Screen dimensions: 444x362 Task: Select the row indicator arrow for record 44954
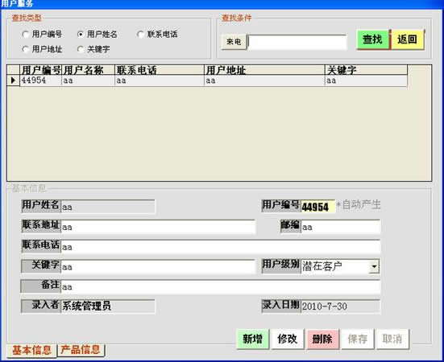(x=13, y=80)
